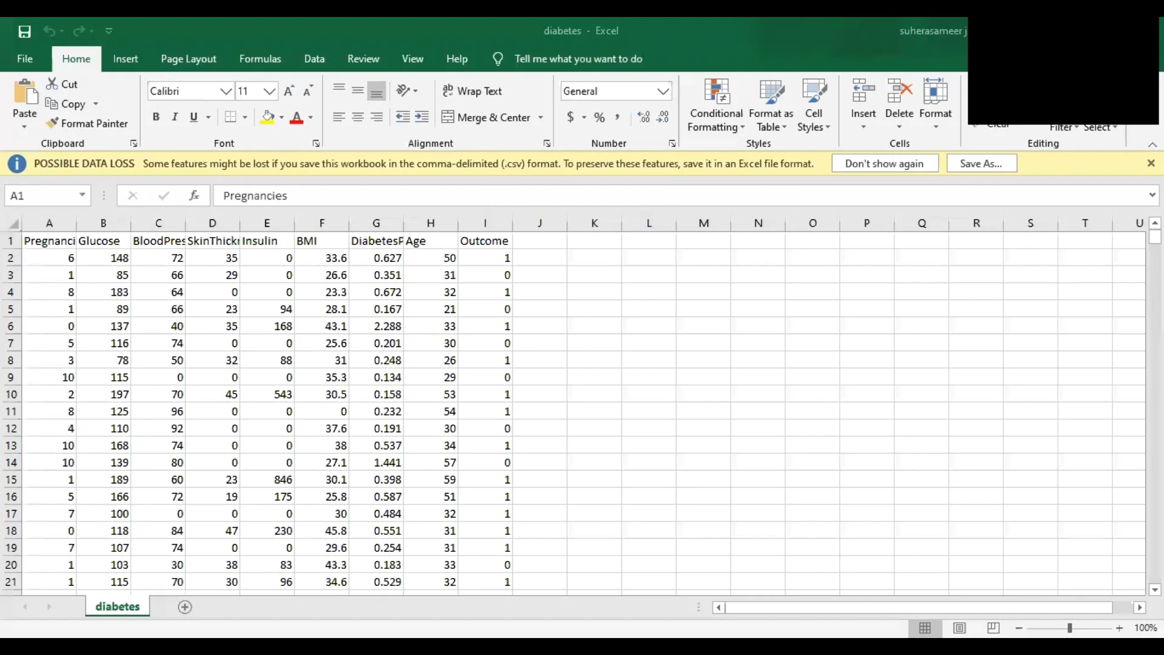Expand the General number format dropdown
This screenshot has height=655, width=1164.
point(663,91)
